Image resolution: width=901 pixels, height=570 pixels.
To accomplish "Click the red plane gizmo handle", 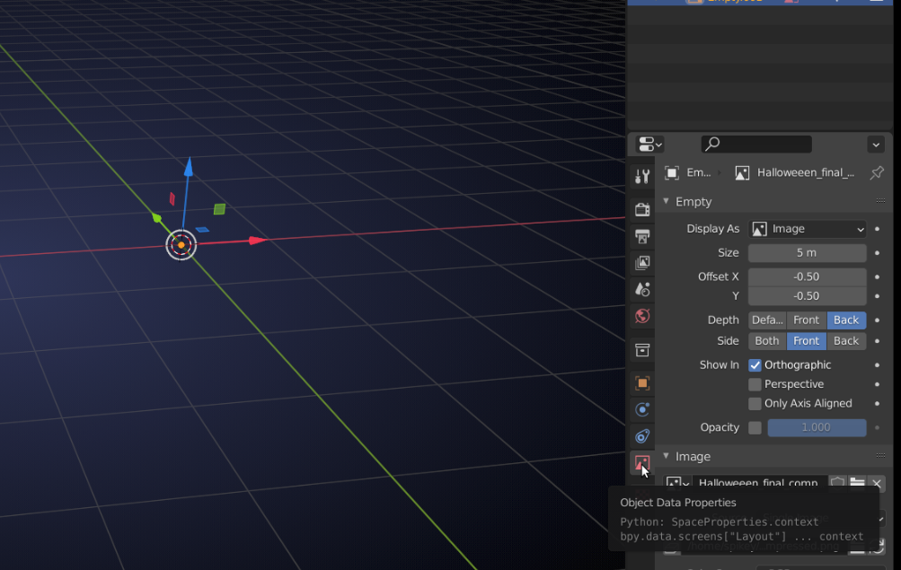I will coord(172,198).
